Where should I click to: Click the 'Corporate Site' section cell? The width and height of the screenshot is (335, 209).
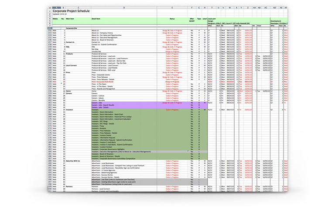(x=72, y=28)
